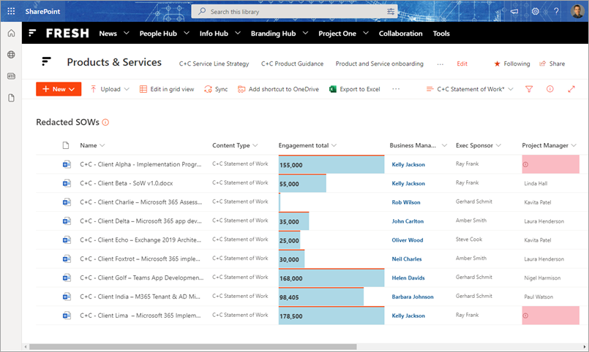The height and width of the screenshot is (352, 589).
Task: Add shortcut to OneDrive
Action: 278,89
